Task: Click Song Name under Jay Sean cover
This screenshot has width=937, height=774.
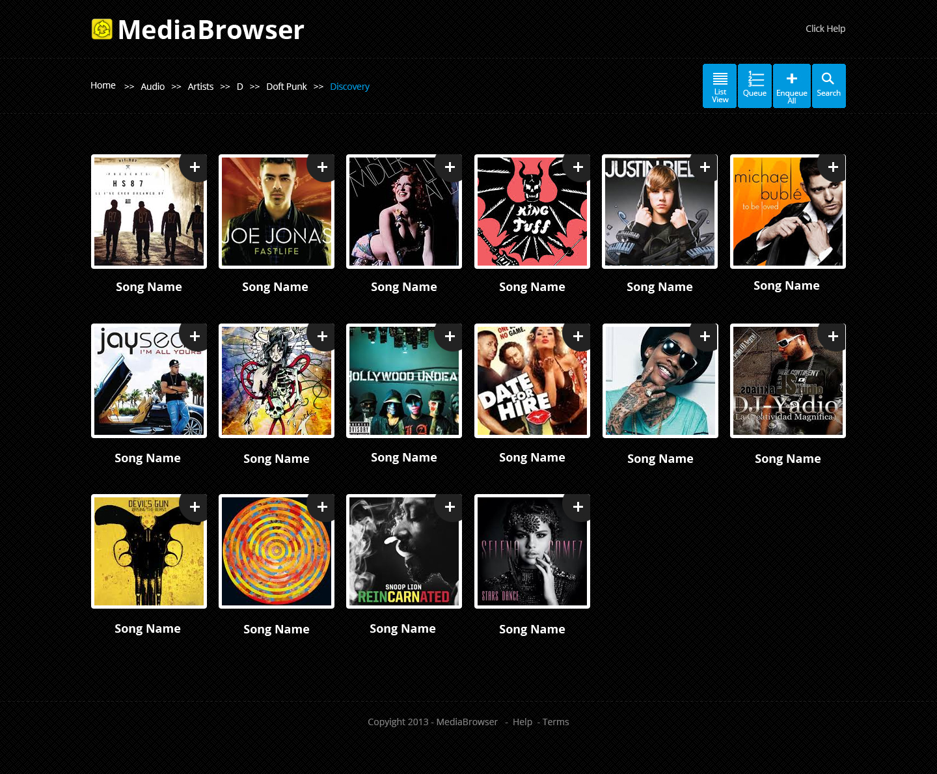Action: (148, 458)
